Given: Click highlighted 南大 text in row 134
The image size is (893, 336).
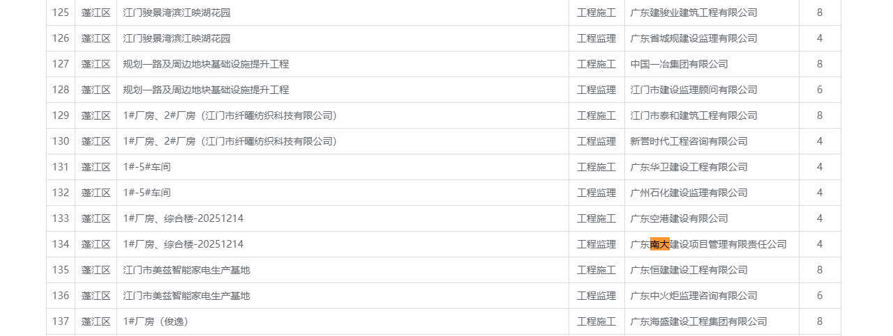Looking at the screenshot, I should [659, 244].
